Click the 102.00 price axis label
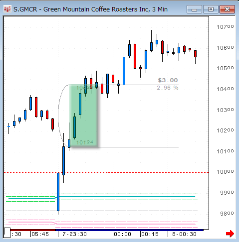 pyautogui.click(x=225, y=130)
